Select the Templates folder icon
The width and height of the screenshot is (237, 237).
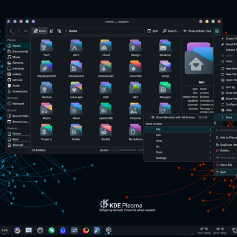136,130
